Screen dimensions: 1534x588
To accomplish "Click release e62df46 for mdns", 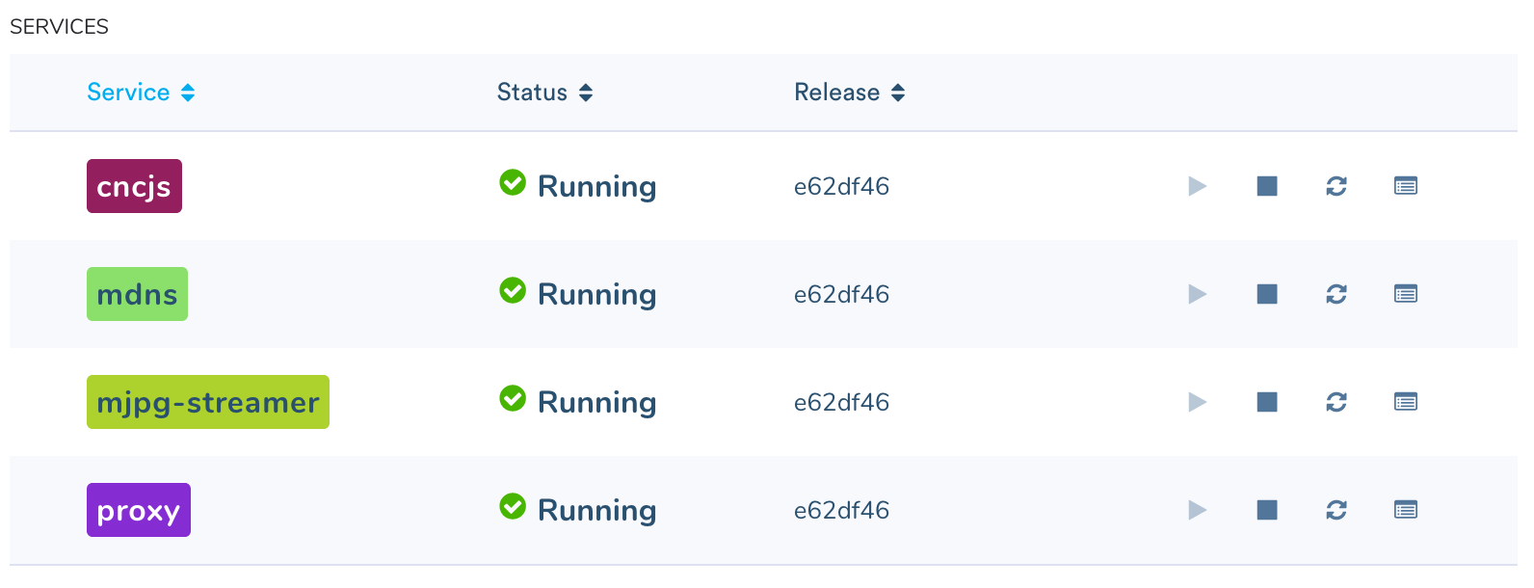I will point(841,294).
